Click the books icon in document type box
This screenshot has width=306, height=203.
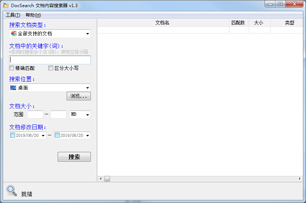[14, 33]
